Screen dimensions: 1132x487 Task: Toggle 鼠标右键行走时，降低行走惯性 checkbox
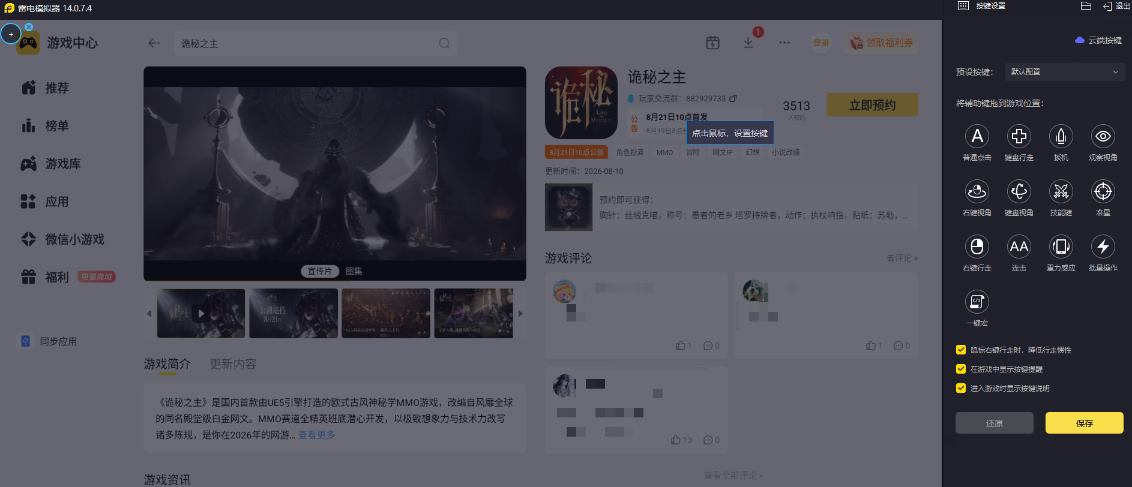pos(961,350)
